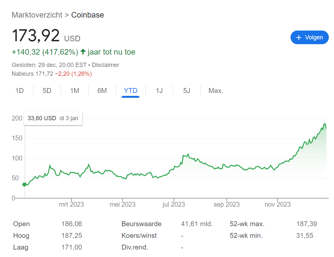Click the mei 2023 axis label
This screenshot has height=257, width=334.
(x=123, y=204)
